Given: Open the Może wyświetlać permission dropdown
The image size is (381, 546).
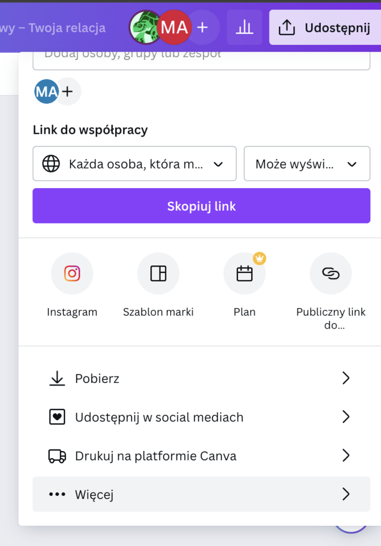Looking at the screenshot, I should tap(307, 164).
